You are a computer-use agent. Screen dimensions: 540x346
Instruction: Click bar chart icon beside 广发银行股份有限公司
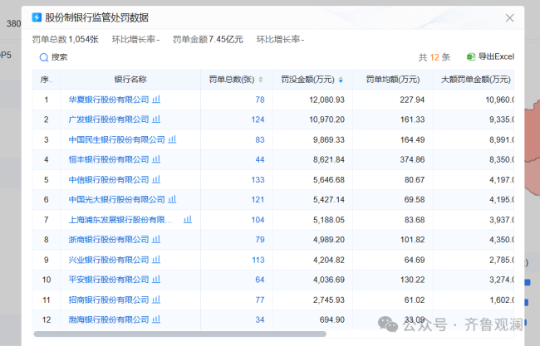coord(156,119)
